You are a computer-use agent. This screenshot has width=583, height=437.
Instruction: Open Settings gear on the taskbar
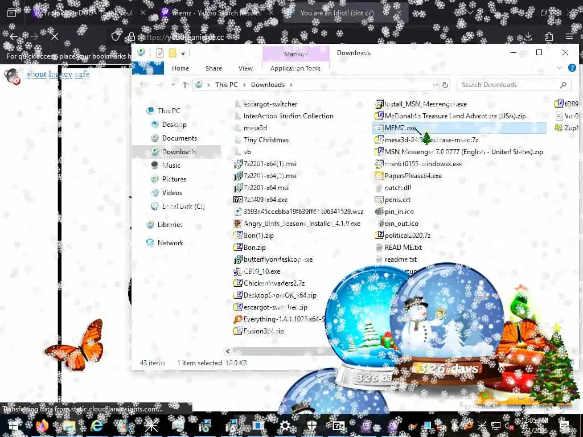pyautogui.click(x=285, y=426)
